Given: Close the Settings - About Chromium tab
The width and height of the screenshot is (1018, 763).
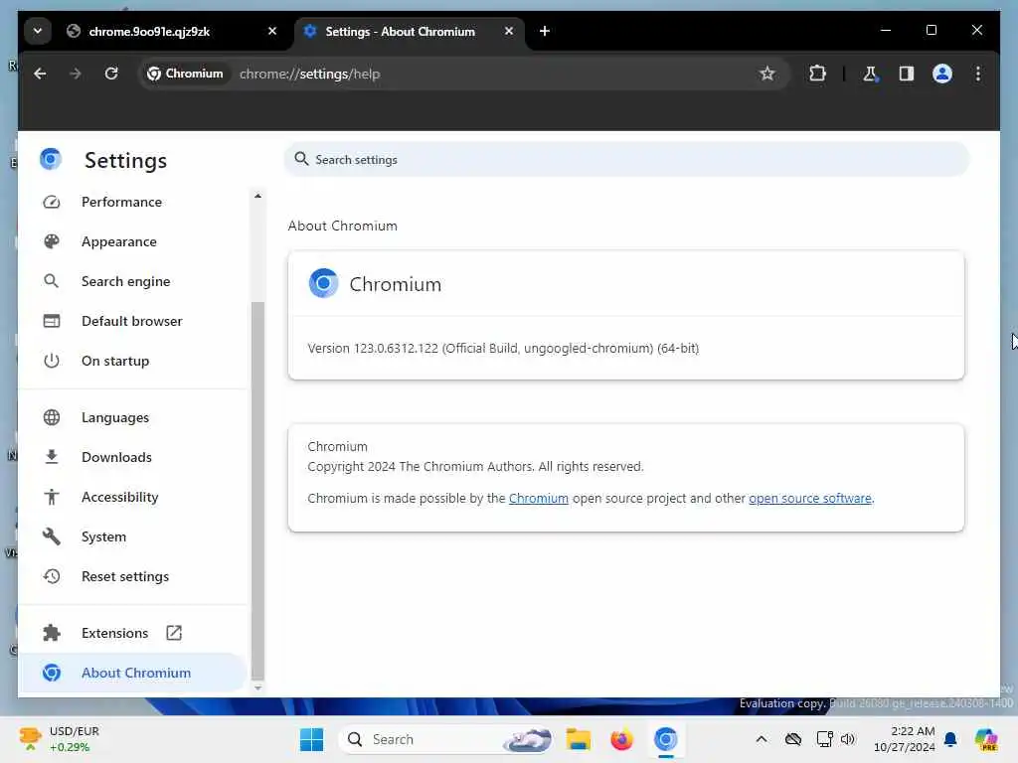Looking at the screenshot, I should pyautogui.click(x=509, y=31).
